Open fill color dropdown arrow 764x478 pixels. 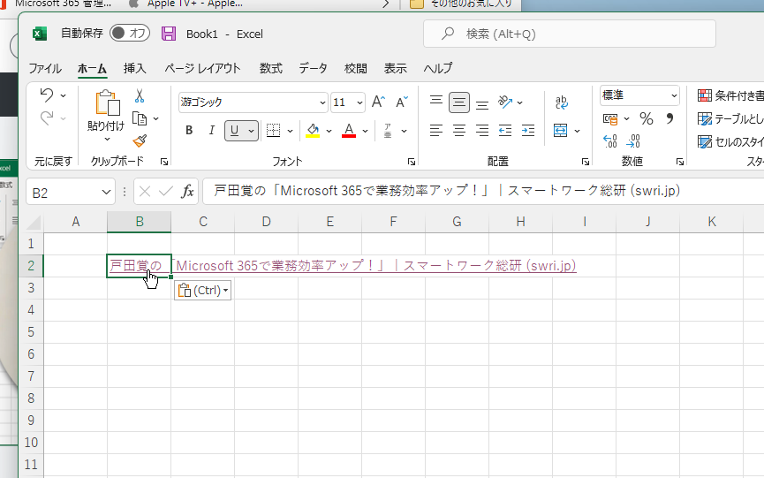[329, 131]
